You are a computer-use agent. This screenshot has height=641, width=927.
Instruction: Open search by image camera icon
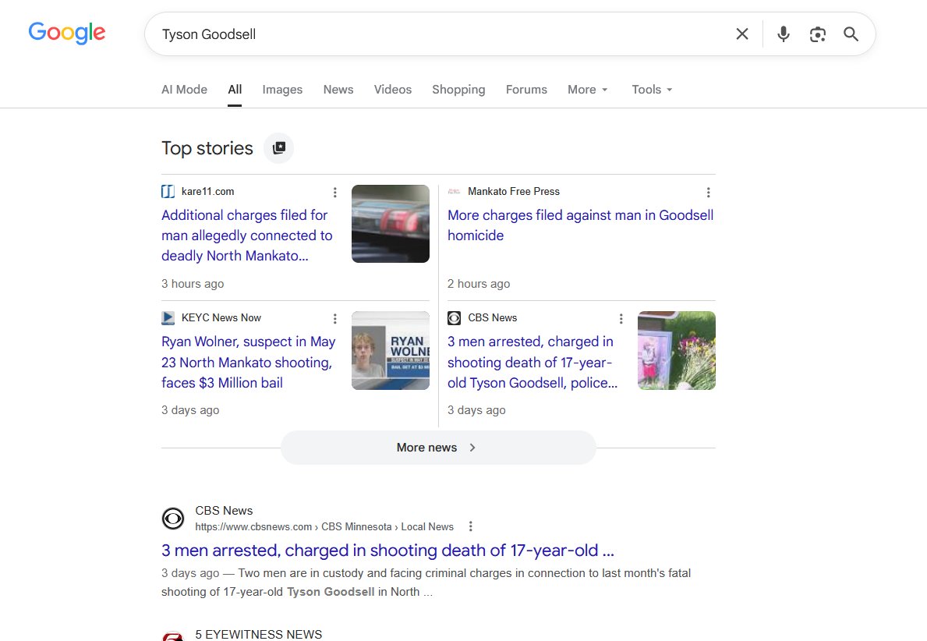(x=818, y=34)
